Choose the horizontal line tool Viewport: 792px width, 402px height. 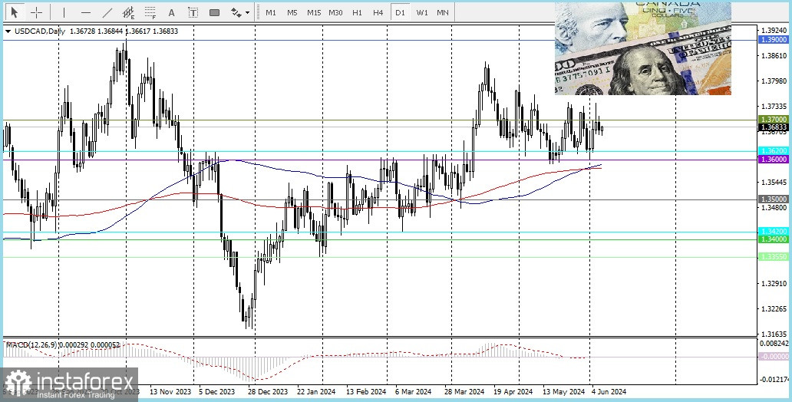tap(85, 12)
